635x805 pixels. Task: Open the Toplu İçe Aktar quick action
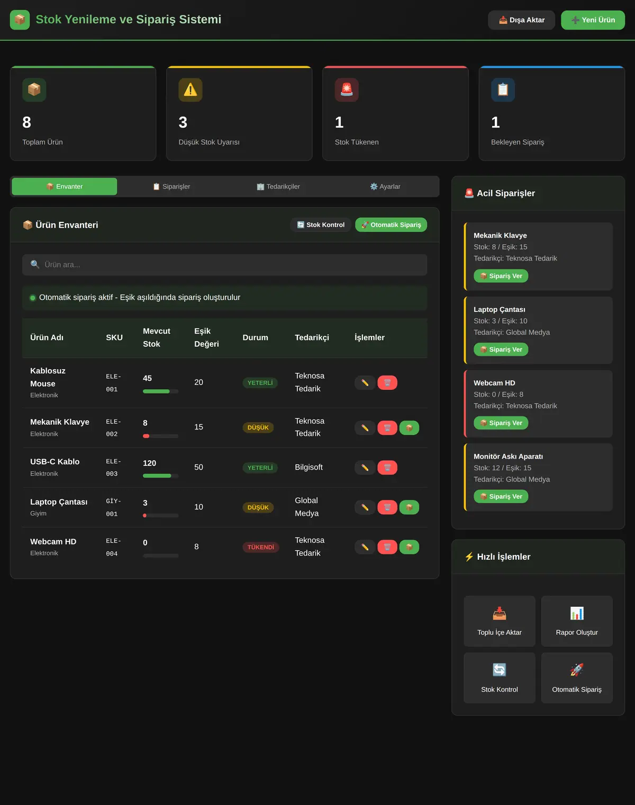500,621
